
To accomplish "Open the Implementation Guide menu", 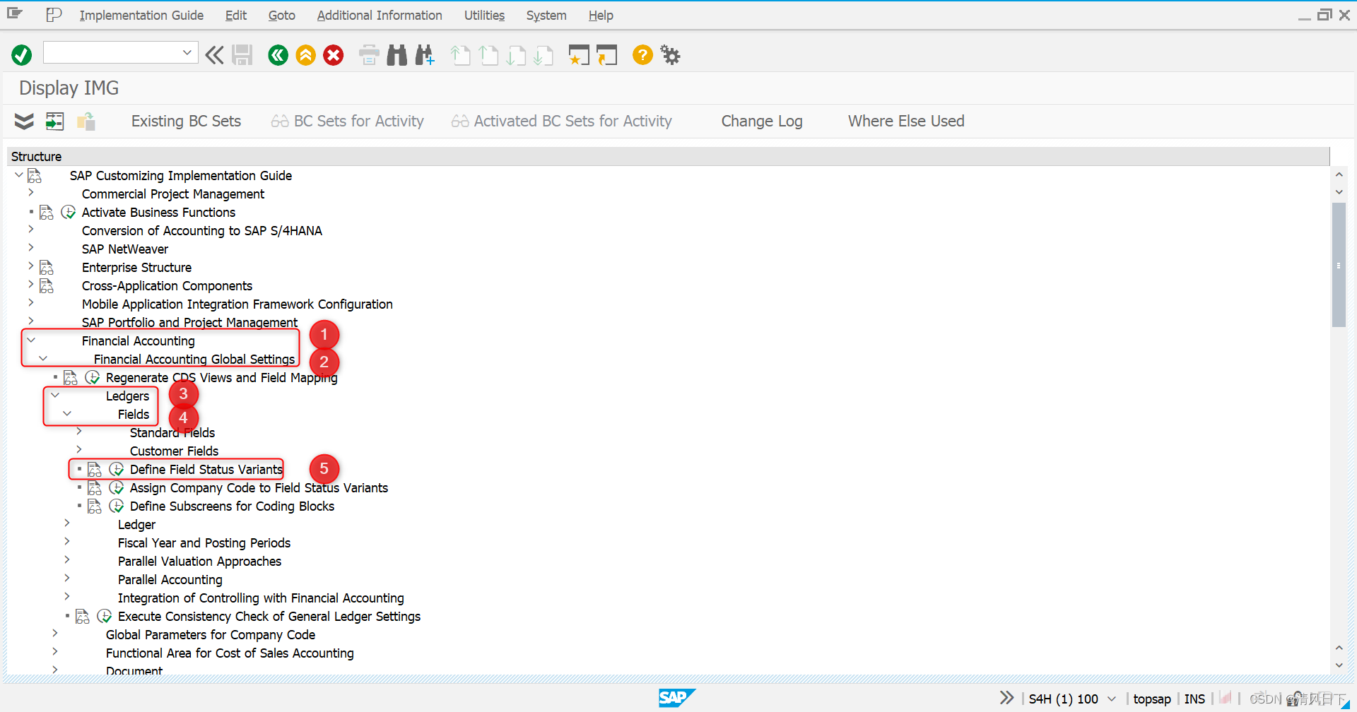I will pyautogui.click(x=141, y=15).
